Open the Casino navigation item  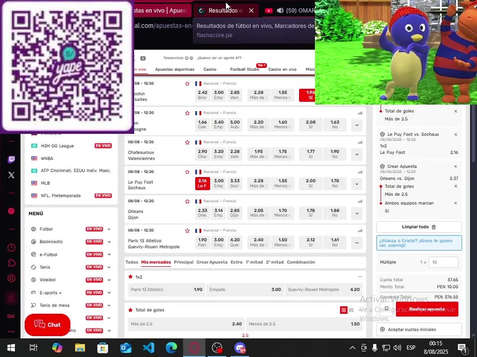[x=210, y=69]
